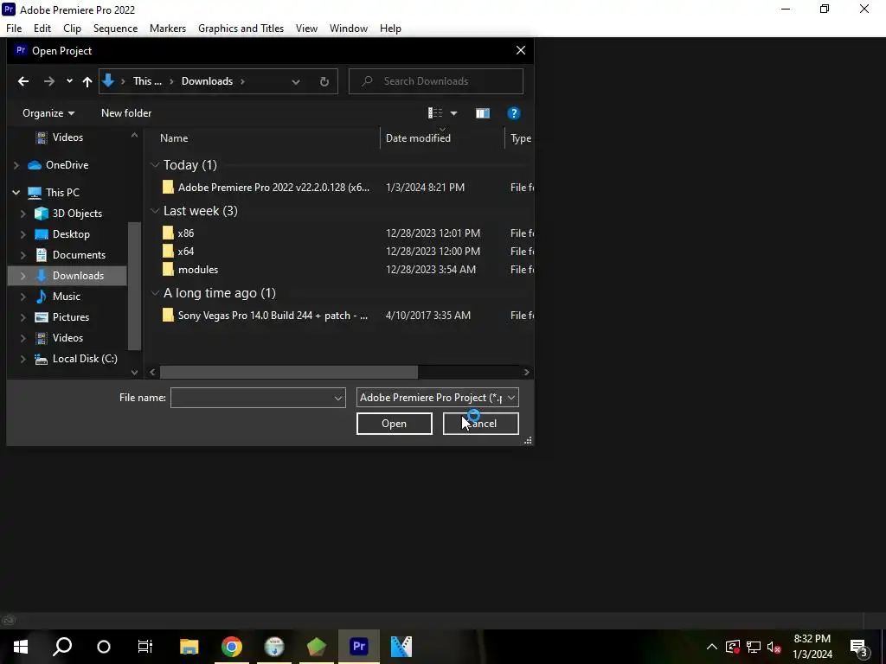886x664 pixels.
Task: Click the muted volume tray icon
Action: click(x=774, y=647)
